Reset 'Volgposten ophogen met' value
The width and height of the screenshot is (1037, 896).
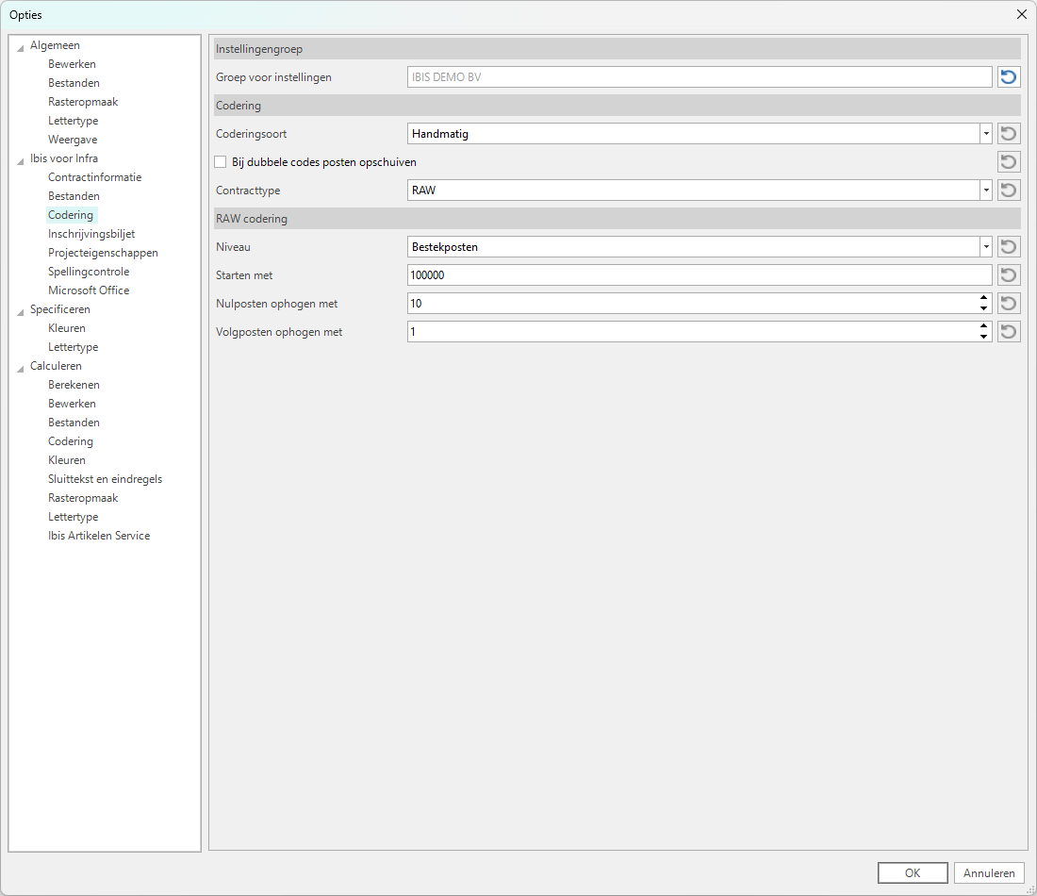(1009, 332)
